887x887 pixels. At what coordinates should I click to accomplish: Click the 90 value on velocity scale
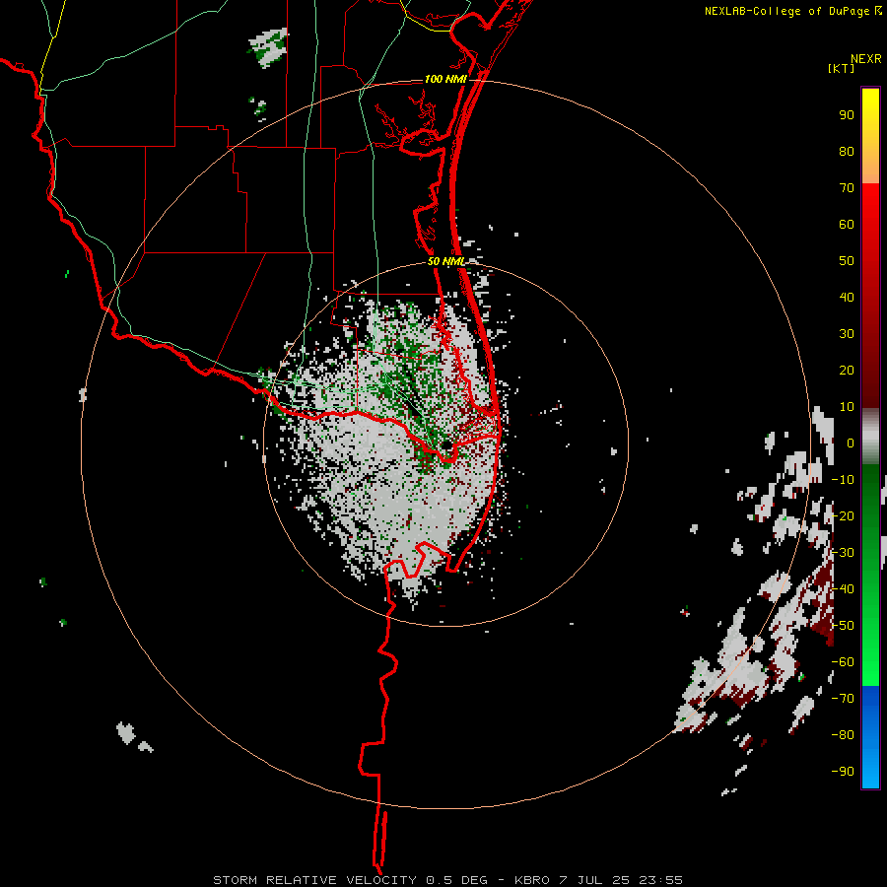847,115
